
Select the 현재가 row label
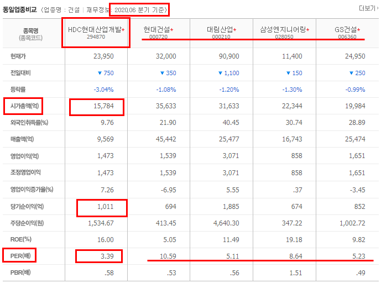18,56
